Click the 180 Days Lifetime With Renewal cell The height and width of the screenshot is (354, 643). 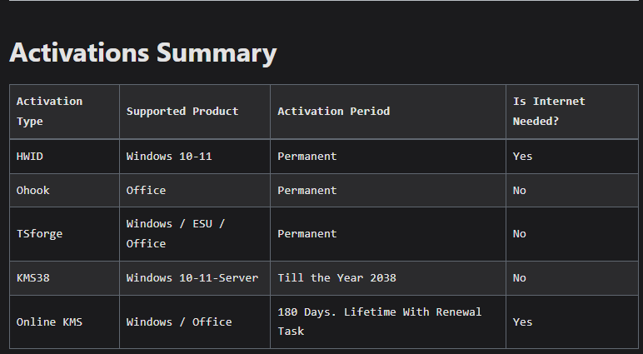[379, 322]
